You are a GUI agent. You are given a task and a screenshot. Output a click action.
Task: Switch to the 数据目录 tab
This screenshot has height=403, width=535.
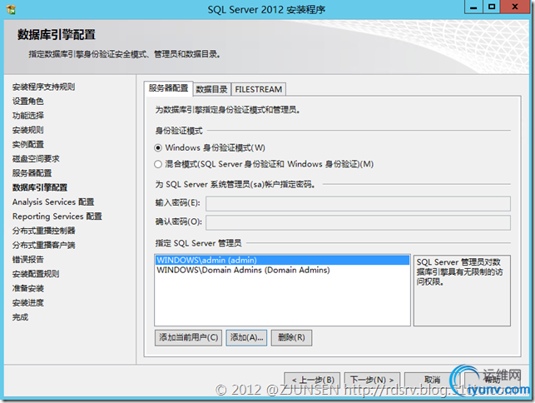tap(212, 89)
